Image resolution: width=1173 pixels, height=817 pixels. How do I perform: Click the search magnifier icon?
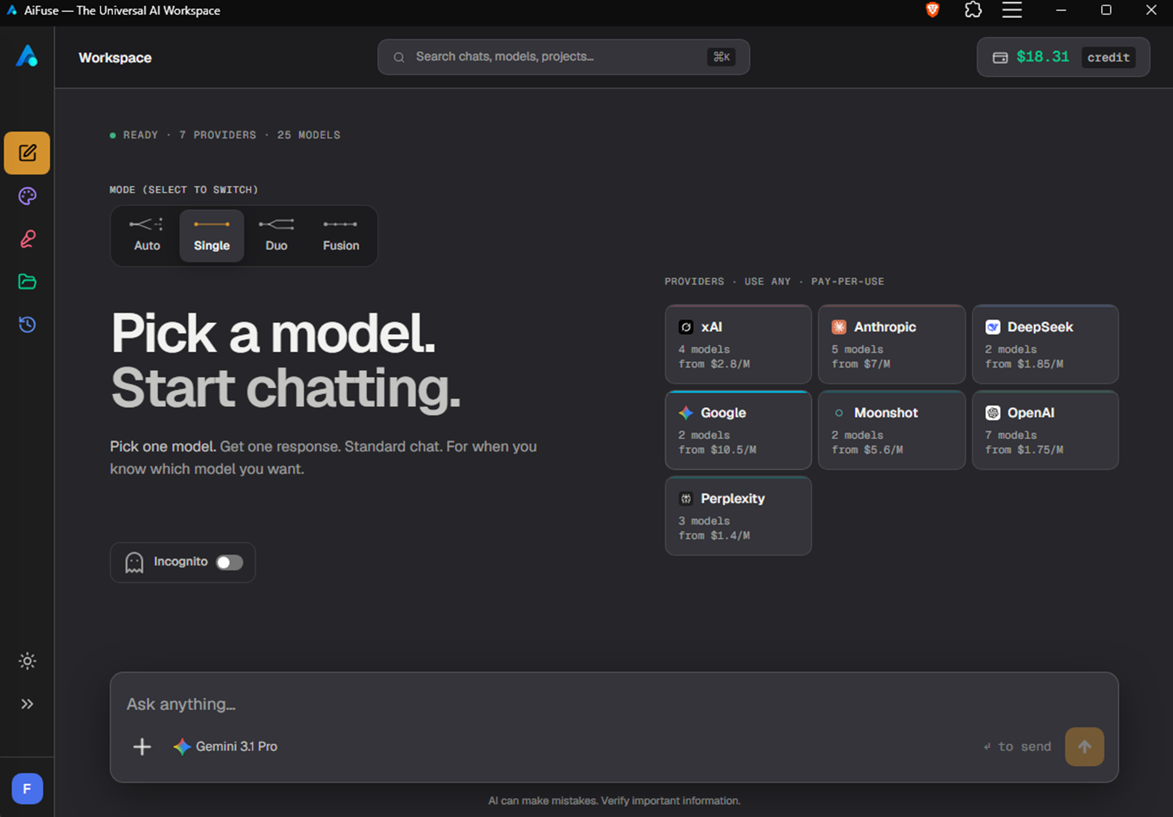pos(399,58)
